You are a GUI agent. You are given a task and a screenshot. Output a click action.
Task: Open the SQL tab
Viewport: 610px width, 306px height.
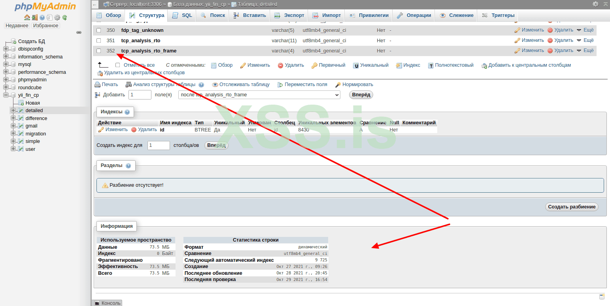click(x=182, y=15)
